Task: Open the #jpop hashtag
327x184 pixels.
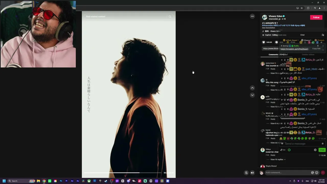Action: [x=297, y=26]
